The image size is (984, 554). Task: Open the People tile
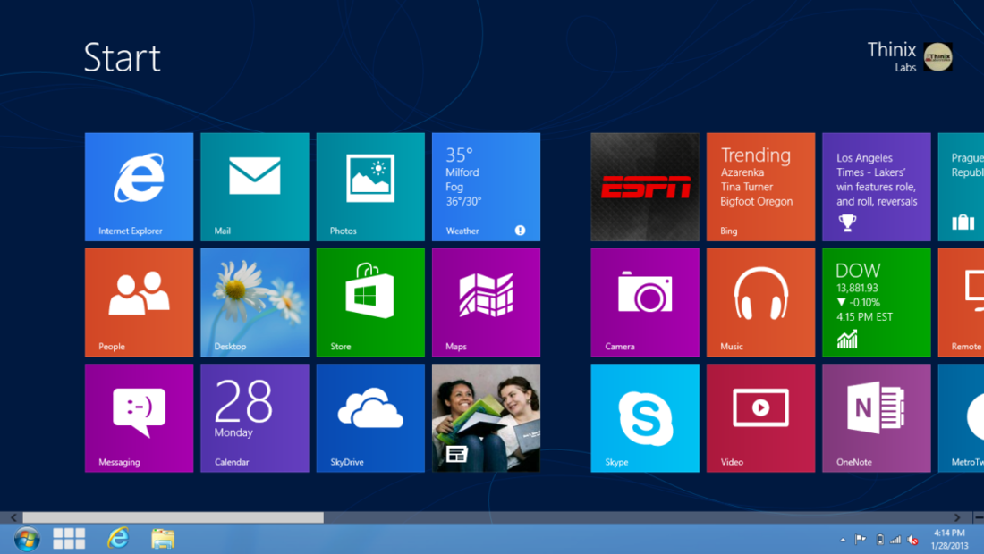coord(139,303)
